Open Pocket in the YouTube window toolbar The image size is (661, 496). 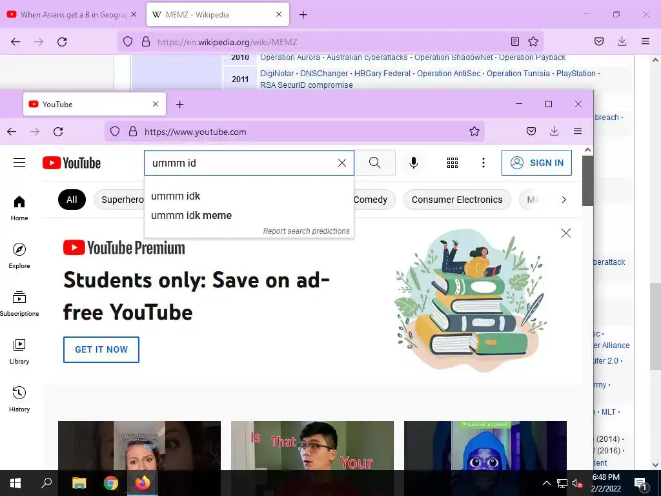pos(531,132)
